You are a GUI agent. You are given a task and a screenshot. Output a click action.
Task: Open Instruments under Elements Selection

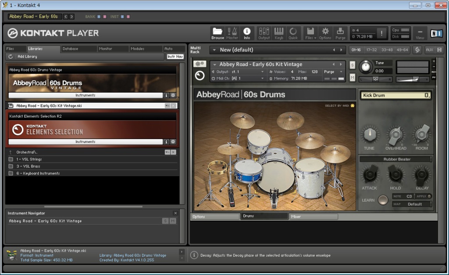tap(86, 142)
